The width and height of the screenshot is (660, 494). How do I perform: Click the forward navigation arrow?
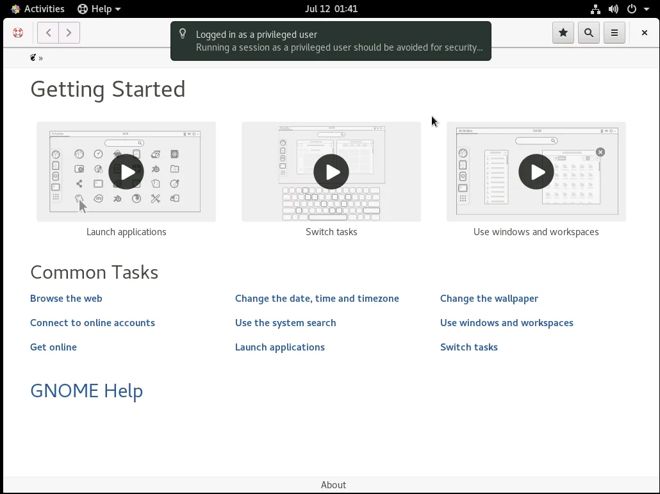(69, 33)
